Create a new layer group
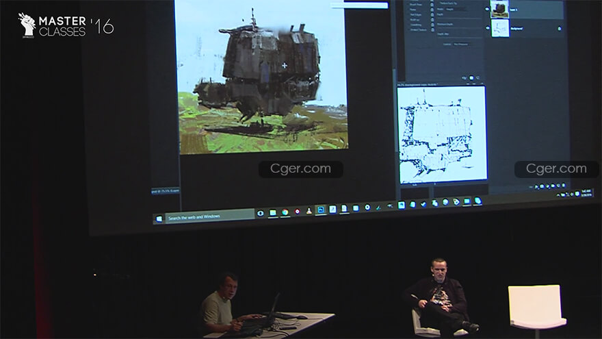The image size is (602, 339). tap(553, 186)
